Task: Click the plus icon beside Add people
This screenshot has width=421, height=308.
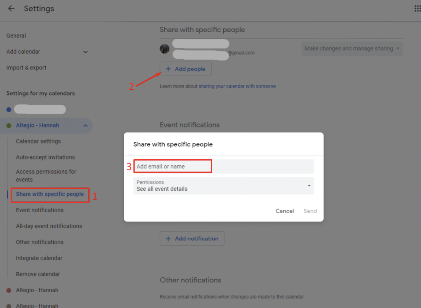Action: (168, 69)
